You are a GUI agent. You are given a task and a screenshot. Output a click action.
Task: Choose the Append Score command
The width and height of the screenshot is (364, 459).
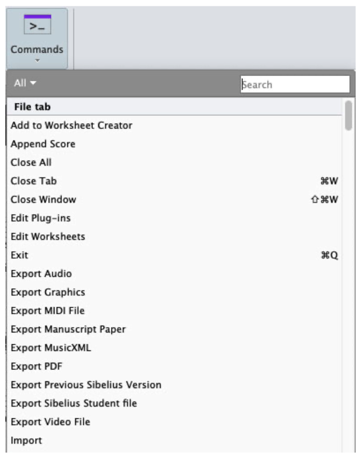point(43,144)
